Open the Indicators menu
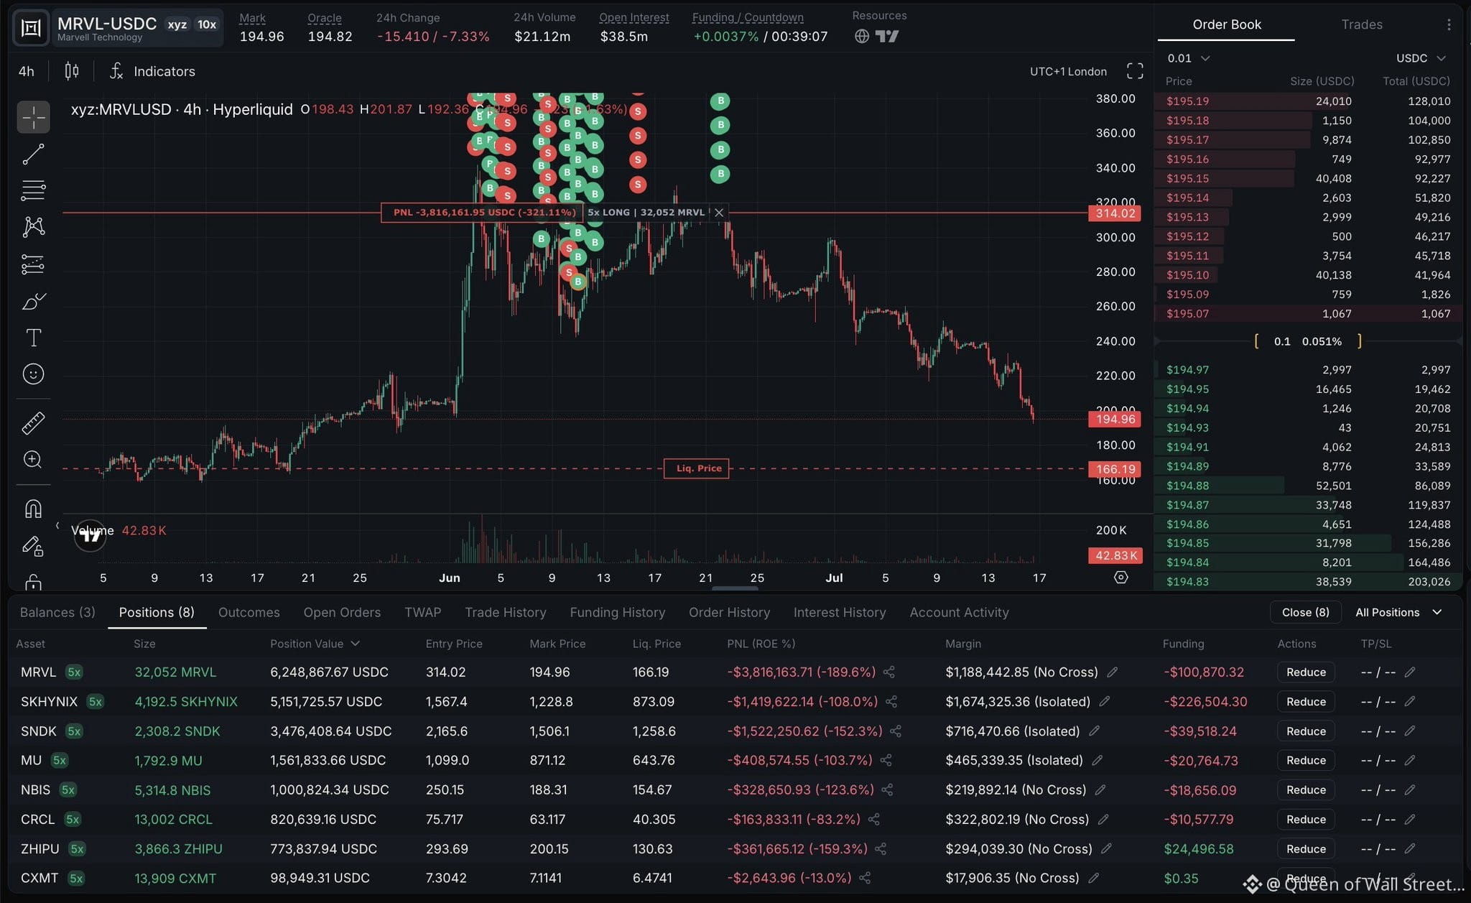The width and height of the screenshot is (1471, 903). coord(152,71)
